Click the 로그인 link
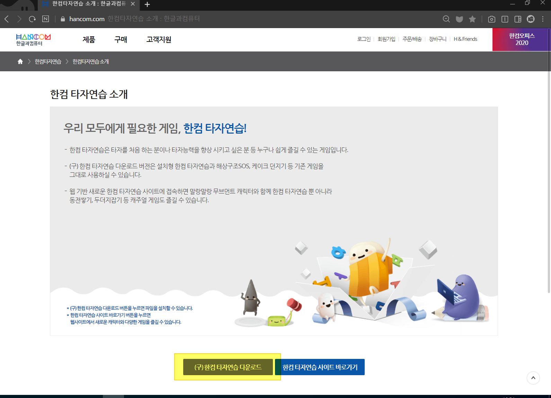 (364, 39)
